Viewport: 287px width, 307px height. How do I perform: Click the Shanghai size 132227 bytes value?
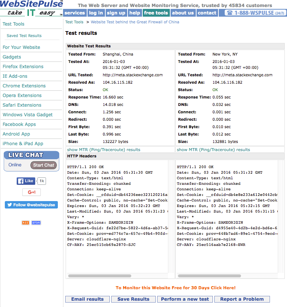pyautogui.click(x=115, y=141)
